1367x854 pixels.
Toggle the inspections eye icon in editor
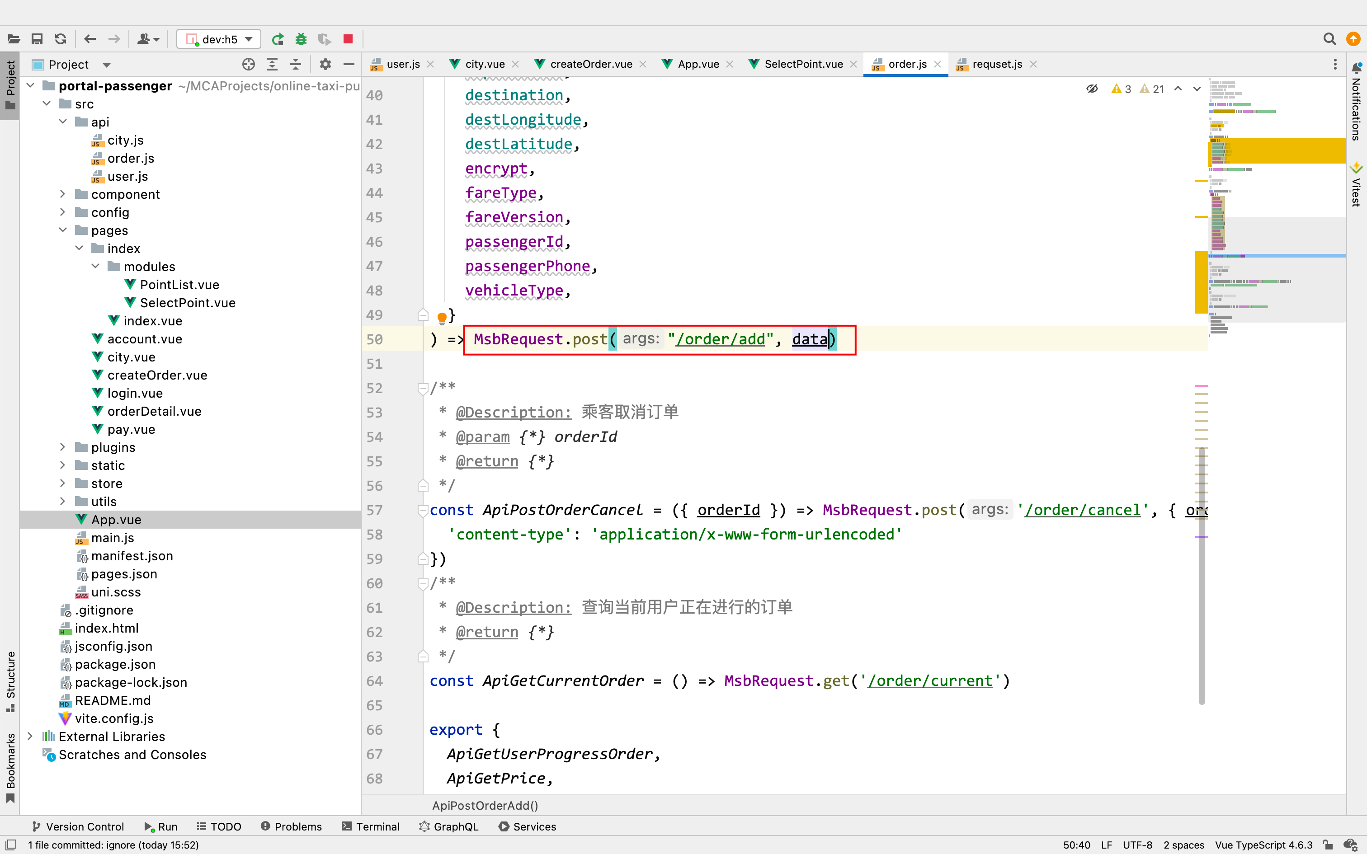point(1093,89)
